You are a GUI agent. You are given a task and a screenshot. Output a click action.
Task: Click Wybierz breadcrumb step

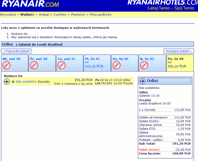[x=27, y=15]
